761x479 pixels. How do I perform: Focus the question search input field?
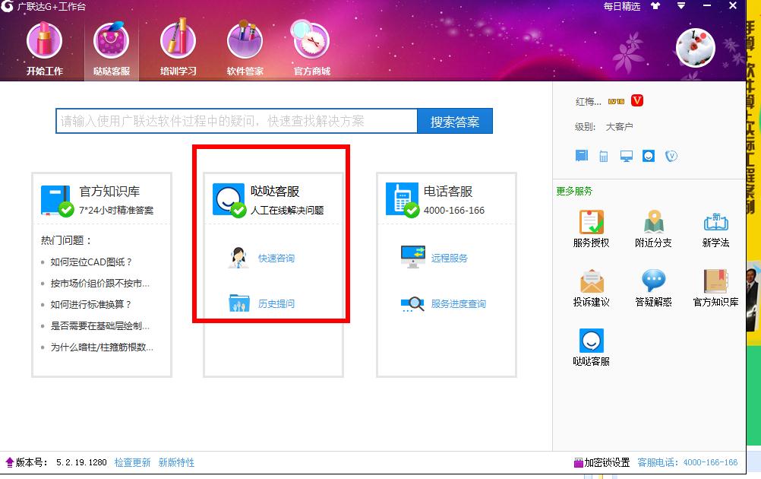pyautogui.click(x=236, y=121)
